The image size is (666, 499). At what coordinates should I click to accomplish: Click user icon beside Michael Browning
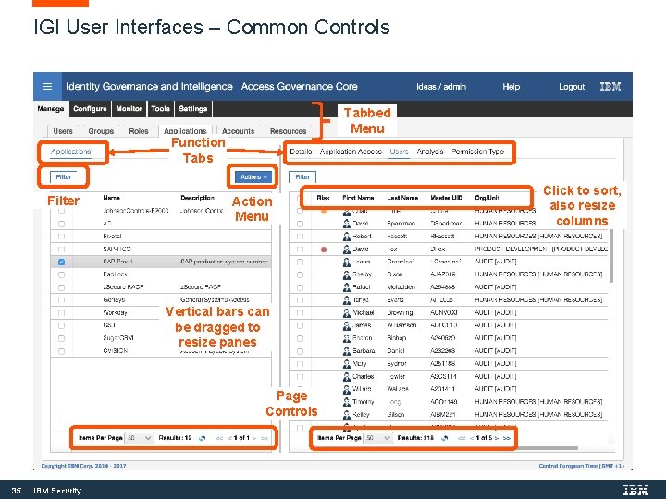coord(347,312)
